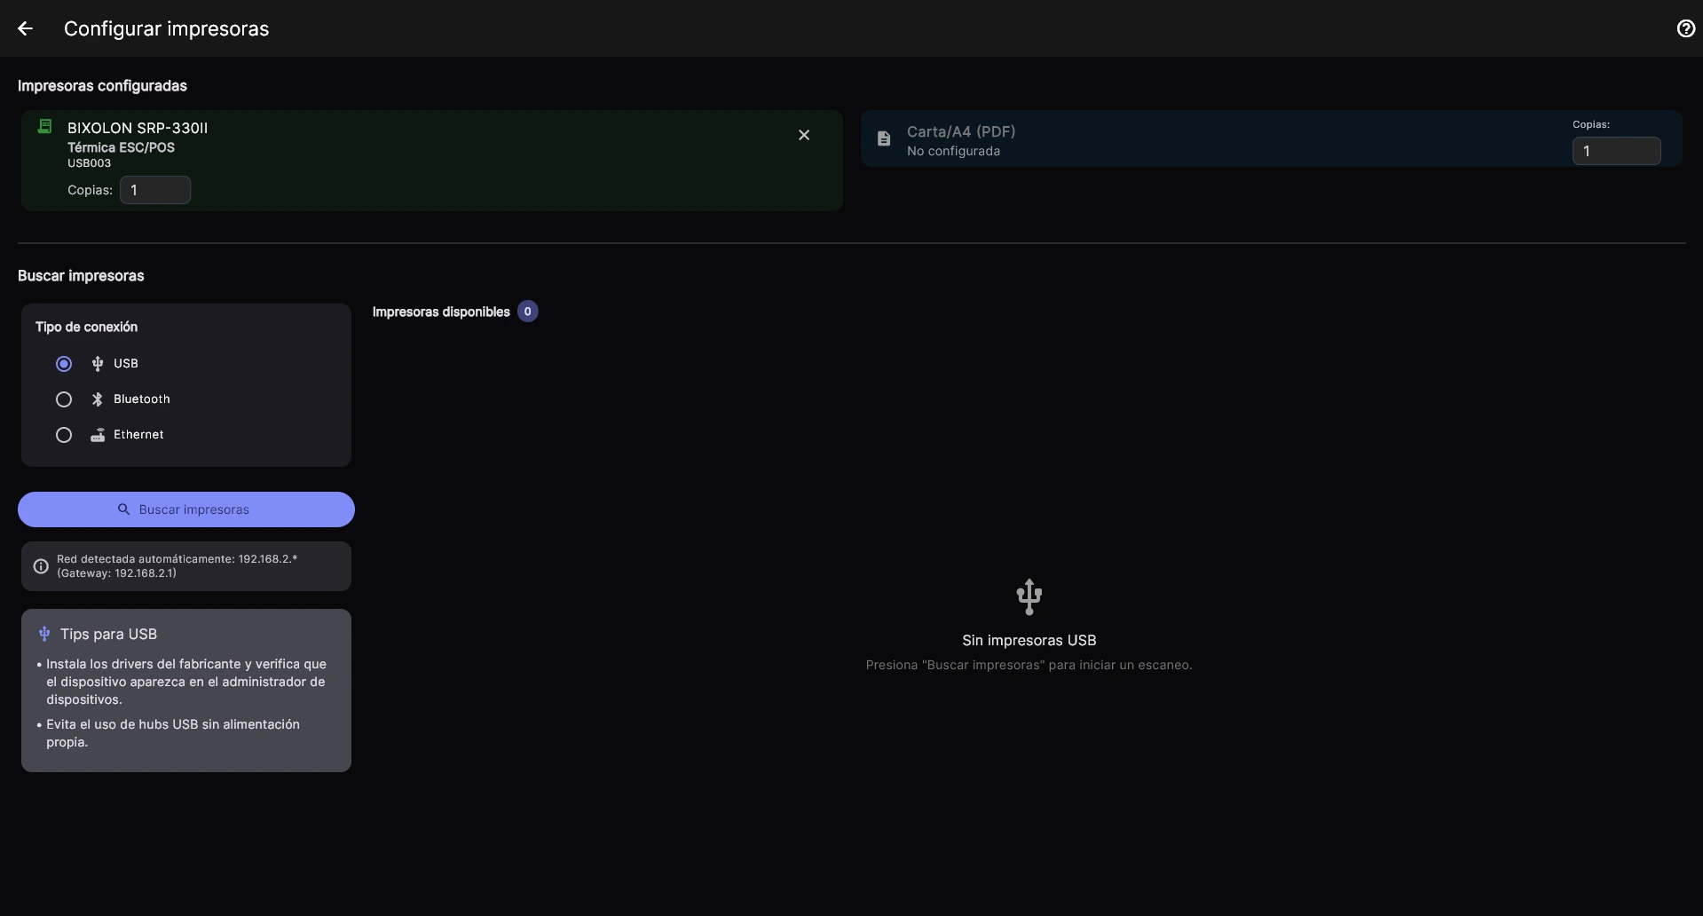Click the info icon beside network detection
The height and width of the screenshot is (916, 1703).
tap(41, 566)
